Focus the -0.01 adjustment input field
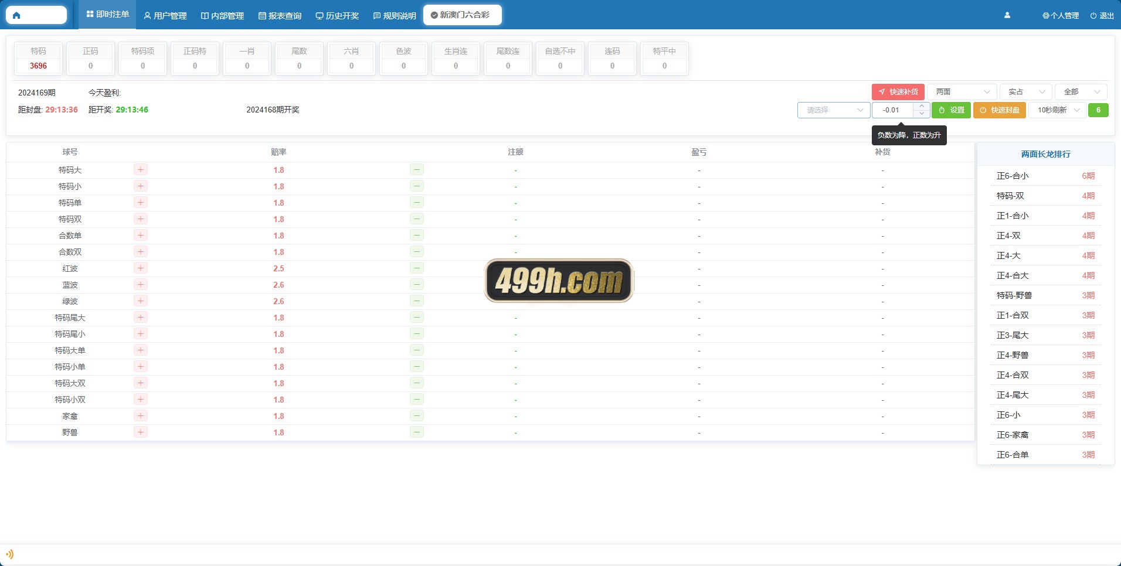This screenshot has height=566, width=1121. pyautogui.click(x=892, y=110)
